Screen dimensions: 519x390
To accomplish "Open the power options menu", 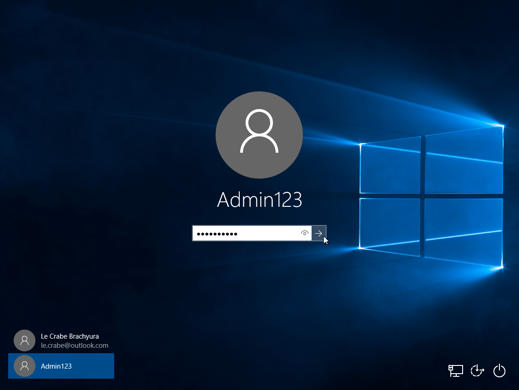I will [499, 371].
